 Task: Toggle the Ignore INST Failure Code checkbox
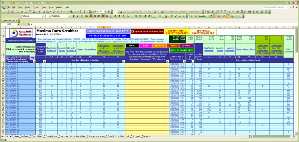pyautogui.click(x=133, y=31)
